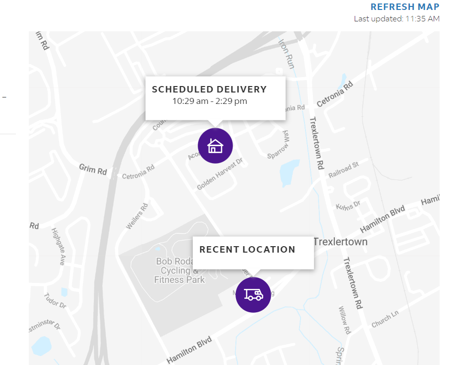Viewport: 458px width, 365px height.
Task: Click the Golden Harvest Dr street label
Action: click(220, 174)
